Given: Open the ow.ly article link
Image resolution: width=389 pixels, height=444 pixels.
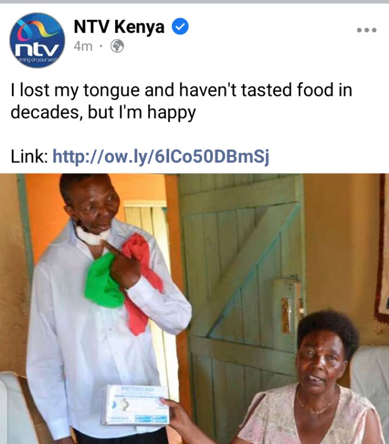Looking at the screenshot, I should 161,156.
